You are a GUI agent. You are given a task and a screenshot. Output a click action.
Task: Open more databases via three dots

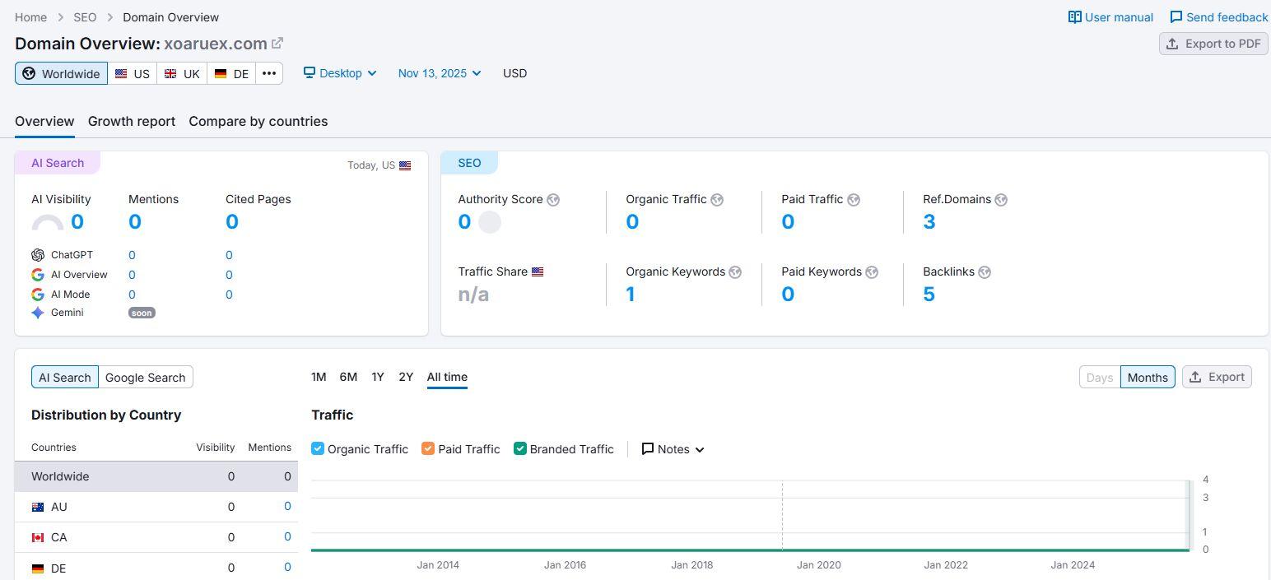coord(269,73)
